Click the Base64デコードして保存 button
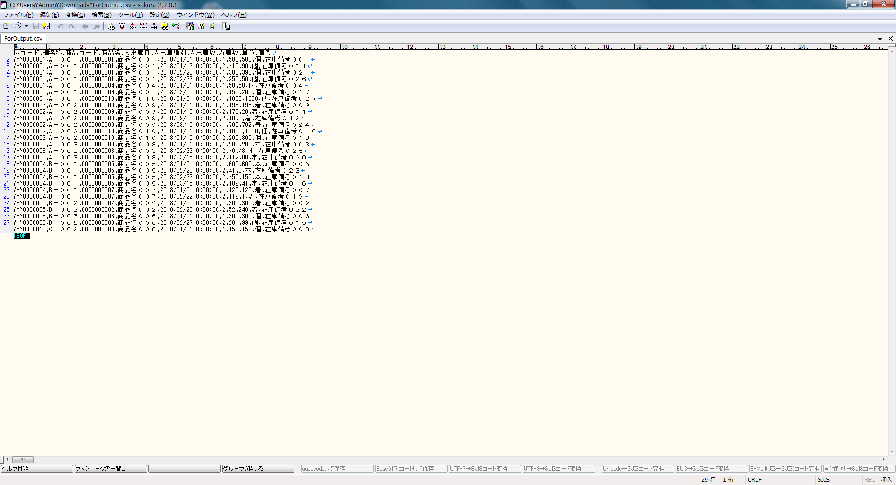This screenshot has height=485, width=896. [x=411, y=469]
